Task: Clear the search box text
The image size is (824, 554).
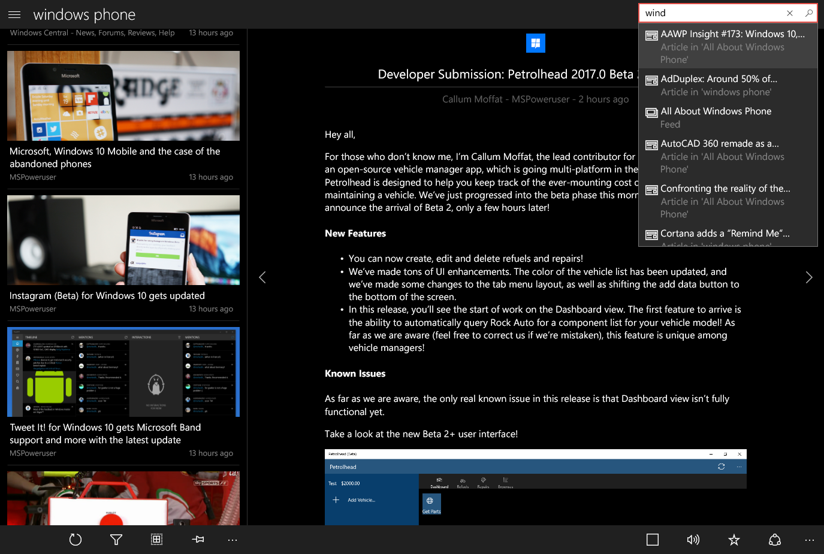Action: point(790,13)
